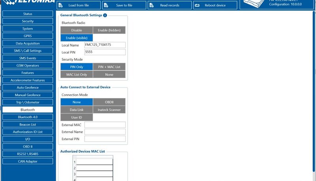Open the Bluetooth 4.0 section
This screenshot has width=316, height=181.
(x=28, y=117)
